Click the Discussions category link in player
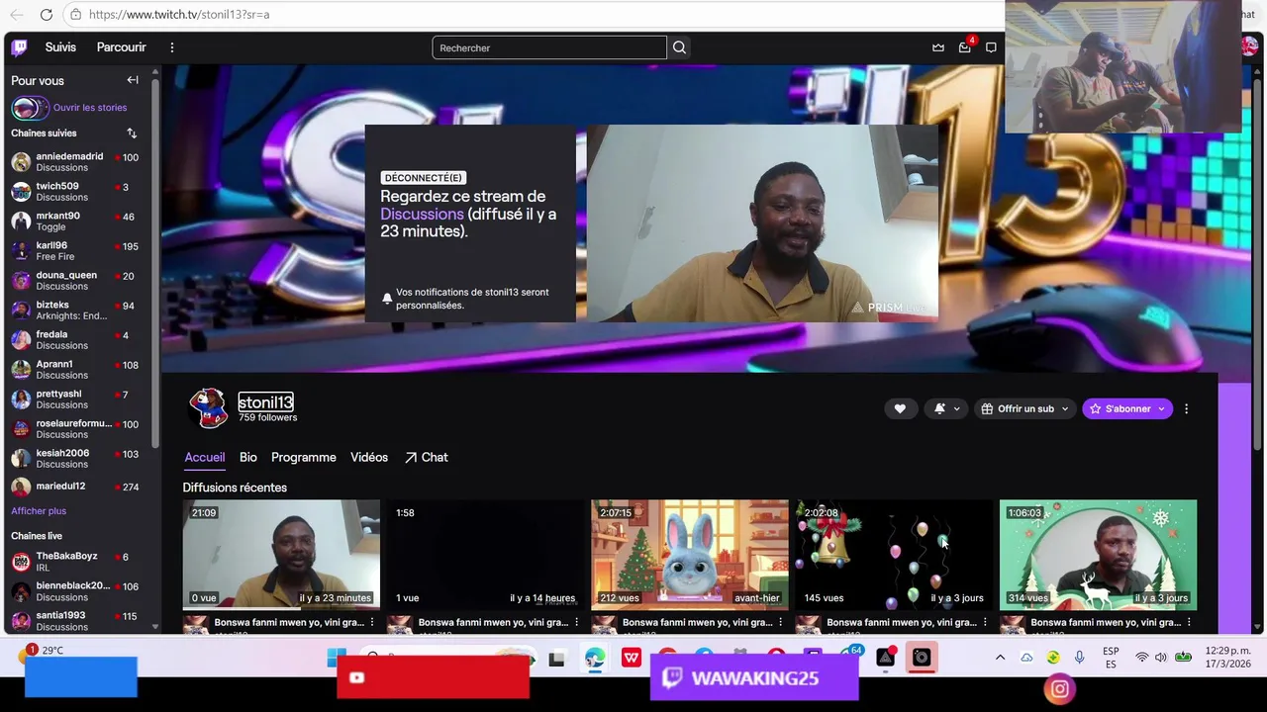1267x712 pixels. tap(422, 214)
